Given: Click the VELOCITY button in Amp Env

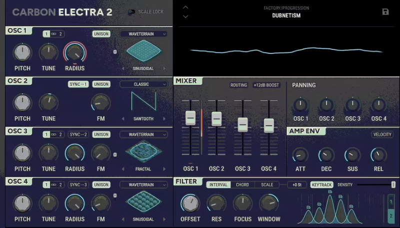Looking at the screenshot, I should (x=382, y=134).
